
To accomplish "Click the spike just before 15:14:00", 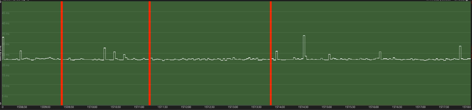I will pos(277,55).
